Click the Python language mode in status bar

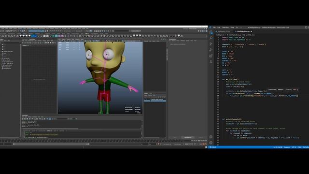[x=307, y=147]
